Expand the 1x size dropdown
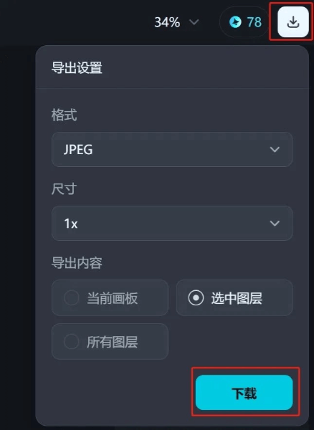The width and height of the screenshot is (314, 430). (x=172, y=223)
